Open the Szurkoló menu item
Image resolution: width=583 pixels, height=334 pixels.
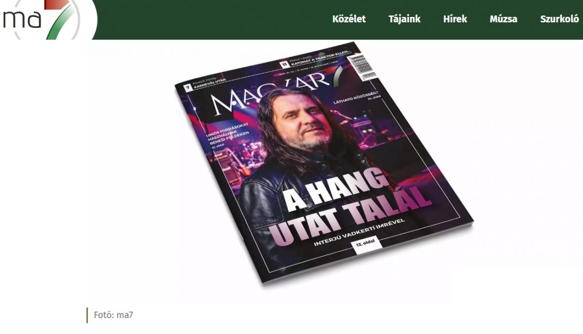point(559,19)
